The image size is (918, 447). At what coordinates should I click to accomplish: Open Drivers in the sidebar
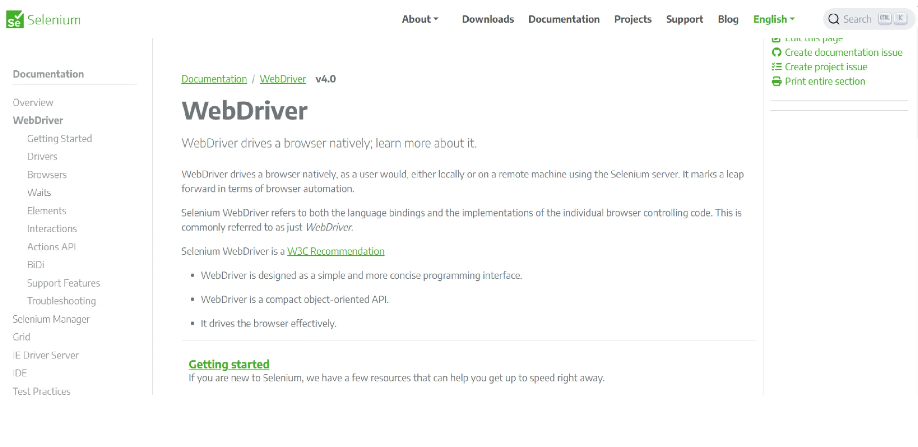click(x=42, y=156)
